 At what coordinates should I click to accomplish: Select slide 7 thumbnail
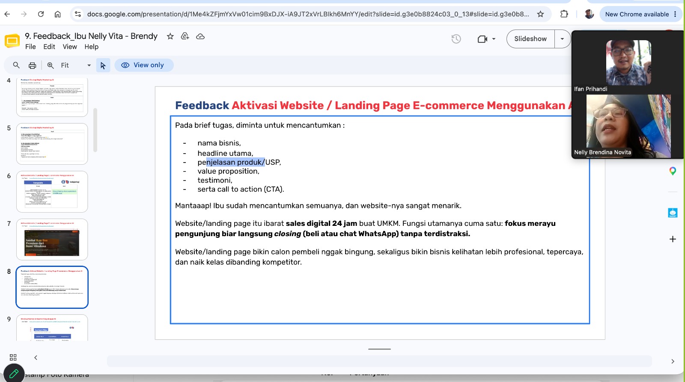pos(52,240)
